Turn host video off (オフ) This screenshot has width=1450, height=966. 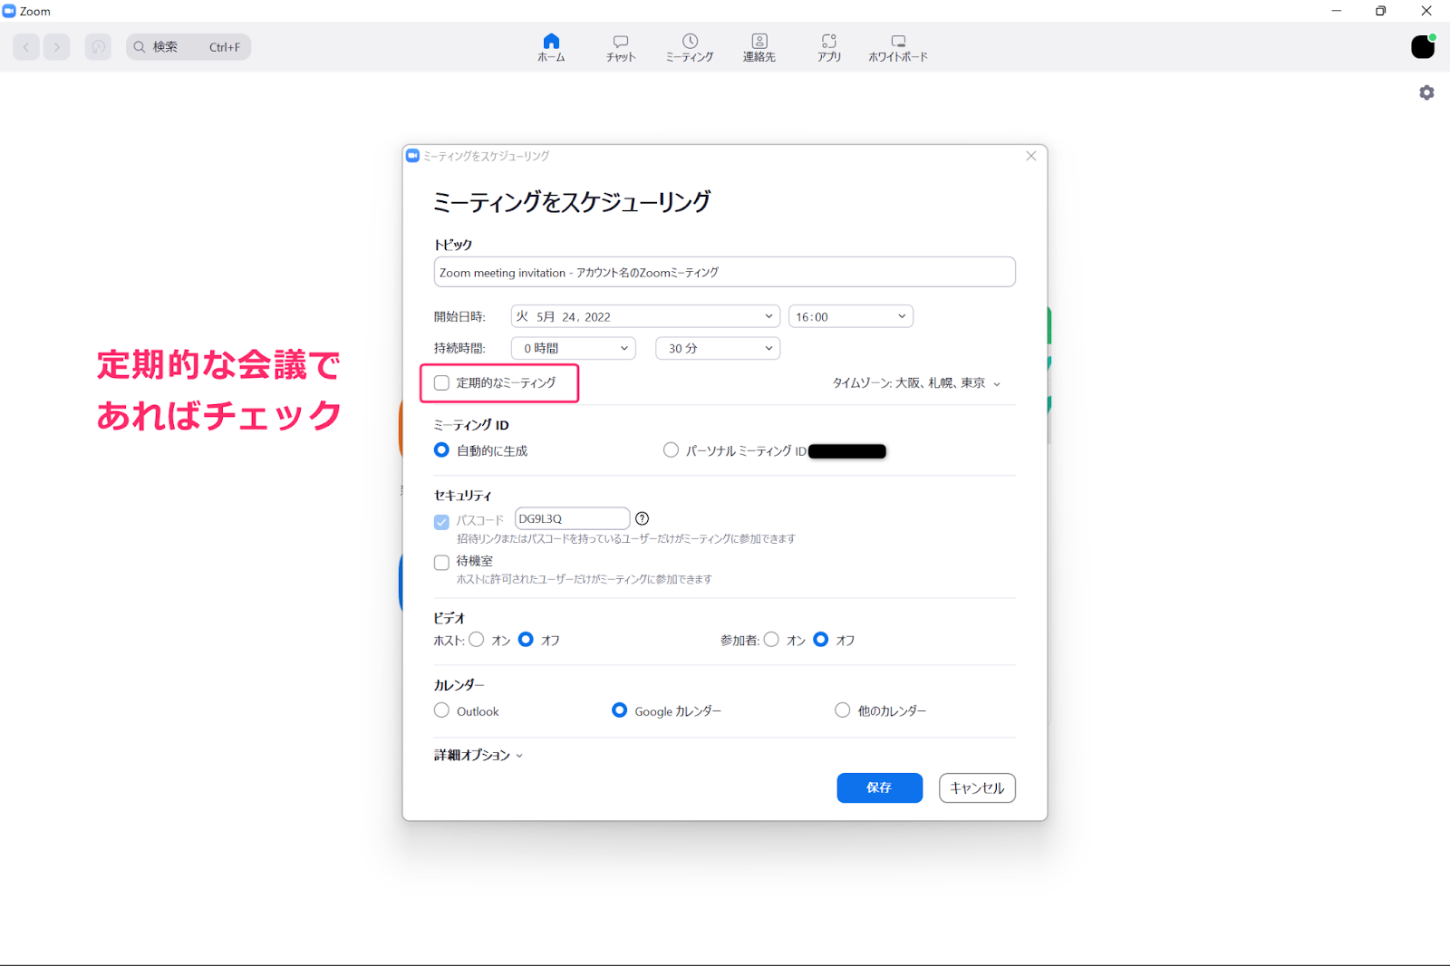pyautogui.click(x=526, y=640)
